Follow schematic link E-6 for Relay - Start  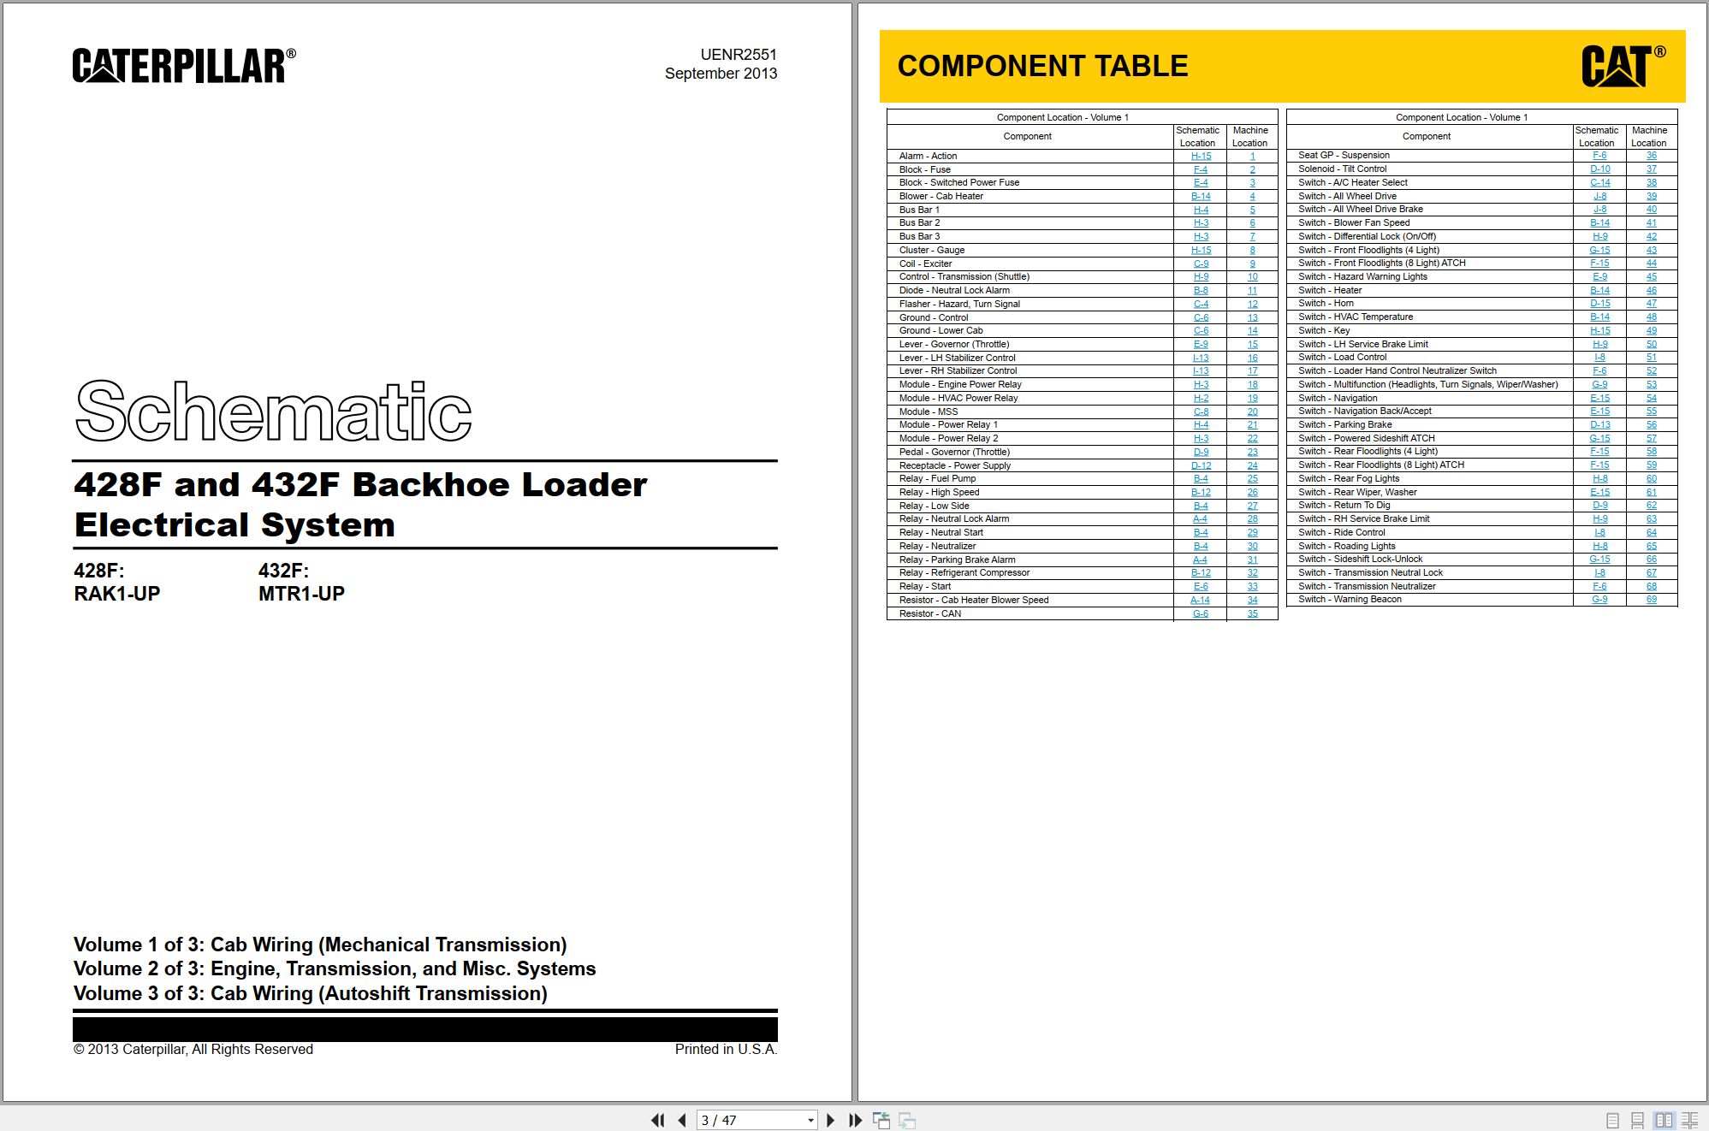[x=1201, y=586]
